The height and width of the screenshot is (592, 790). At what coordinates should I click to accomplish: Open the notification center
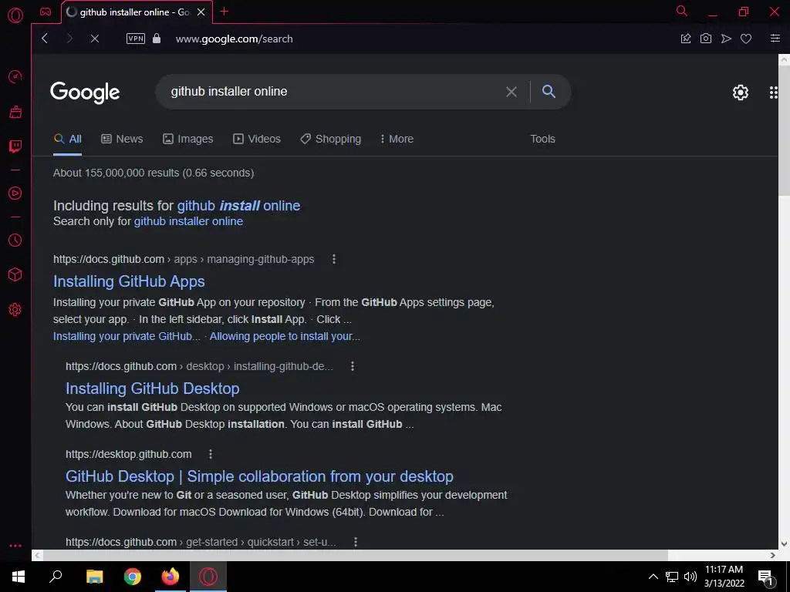point(765,577)
